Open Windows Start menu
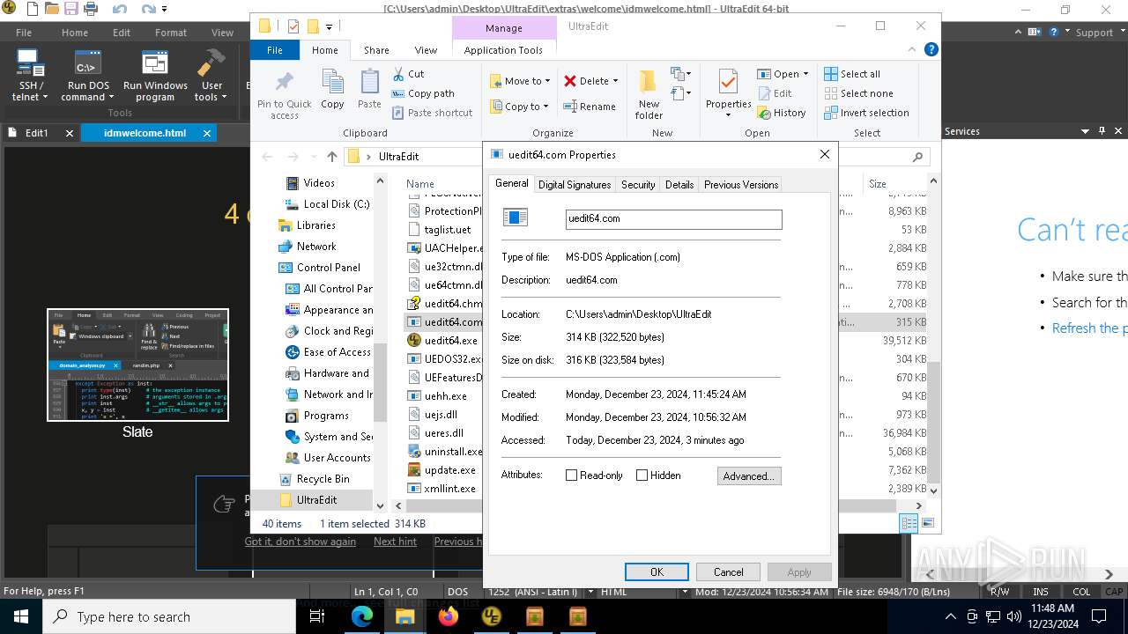The width and height of the screenshot is (1128, 634). pyautogui.click(x=21, y=616)
